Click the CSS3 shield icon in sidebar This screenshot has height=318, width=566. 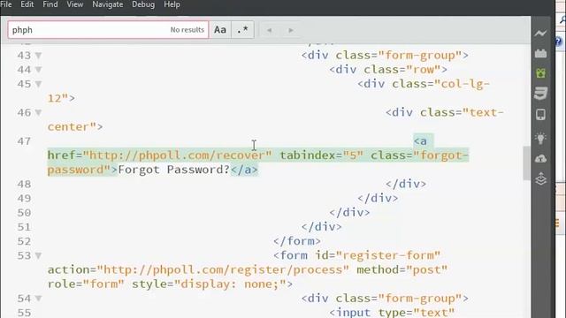point(540,94)
